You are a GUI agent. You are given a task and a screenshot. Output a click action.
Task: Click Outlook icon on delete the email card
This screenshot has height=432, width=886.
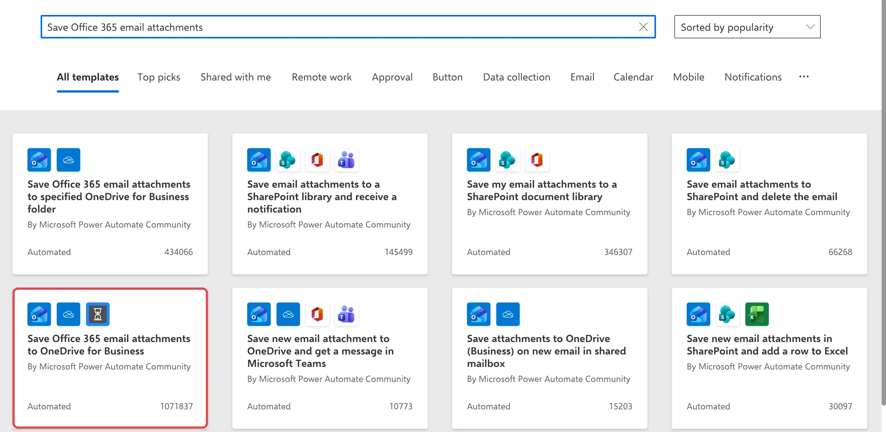coord(698,160)
